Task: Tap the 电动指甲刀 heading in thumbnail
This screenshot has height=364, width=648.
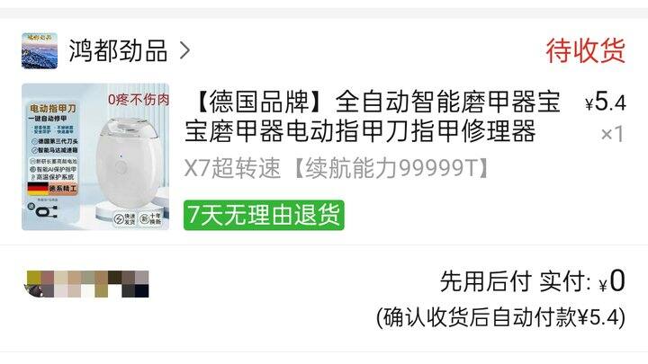Action: tap(53, 109)
